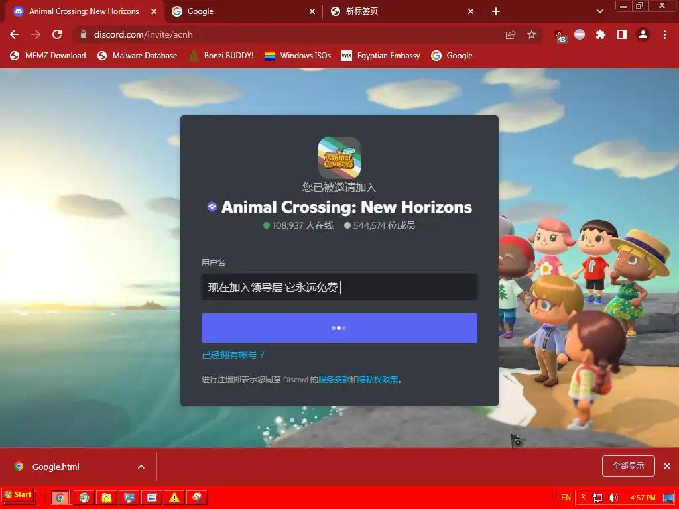This screenshot has height=509, width=679.
Task: Open the Bonzi BUDDY! bookmark
Action: (x=221, y=56)
